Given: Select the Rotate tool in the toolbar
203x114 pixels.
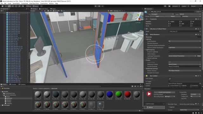Looking at the screenshot, I should pyautogui.click(x=9, y=6).
